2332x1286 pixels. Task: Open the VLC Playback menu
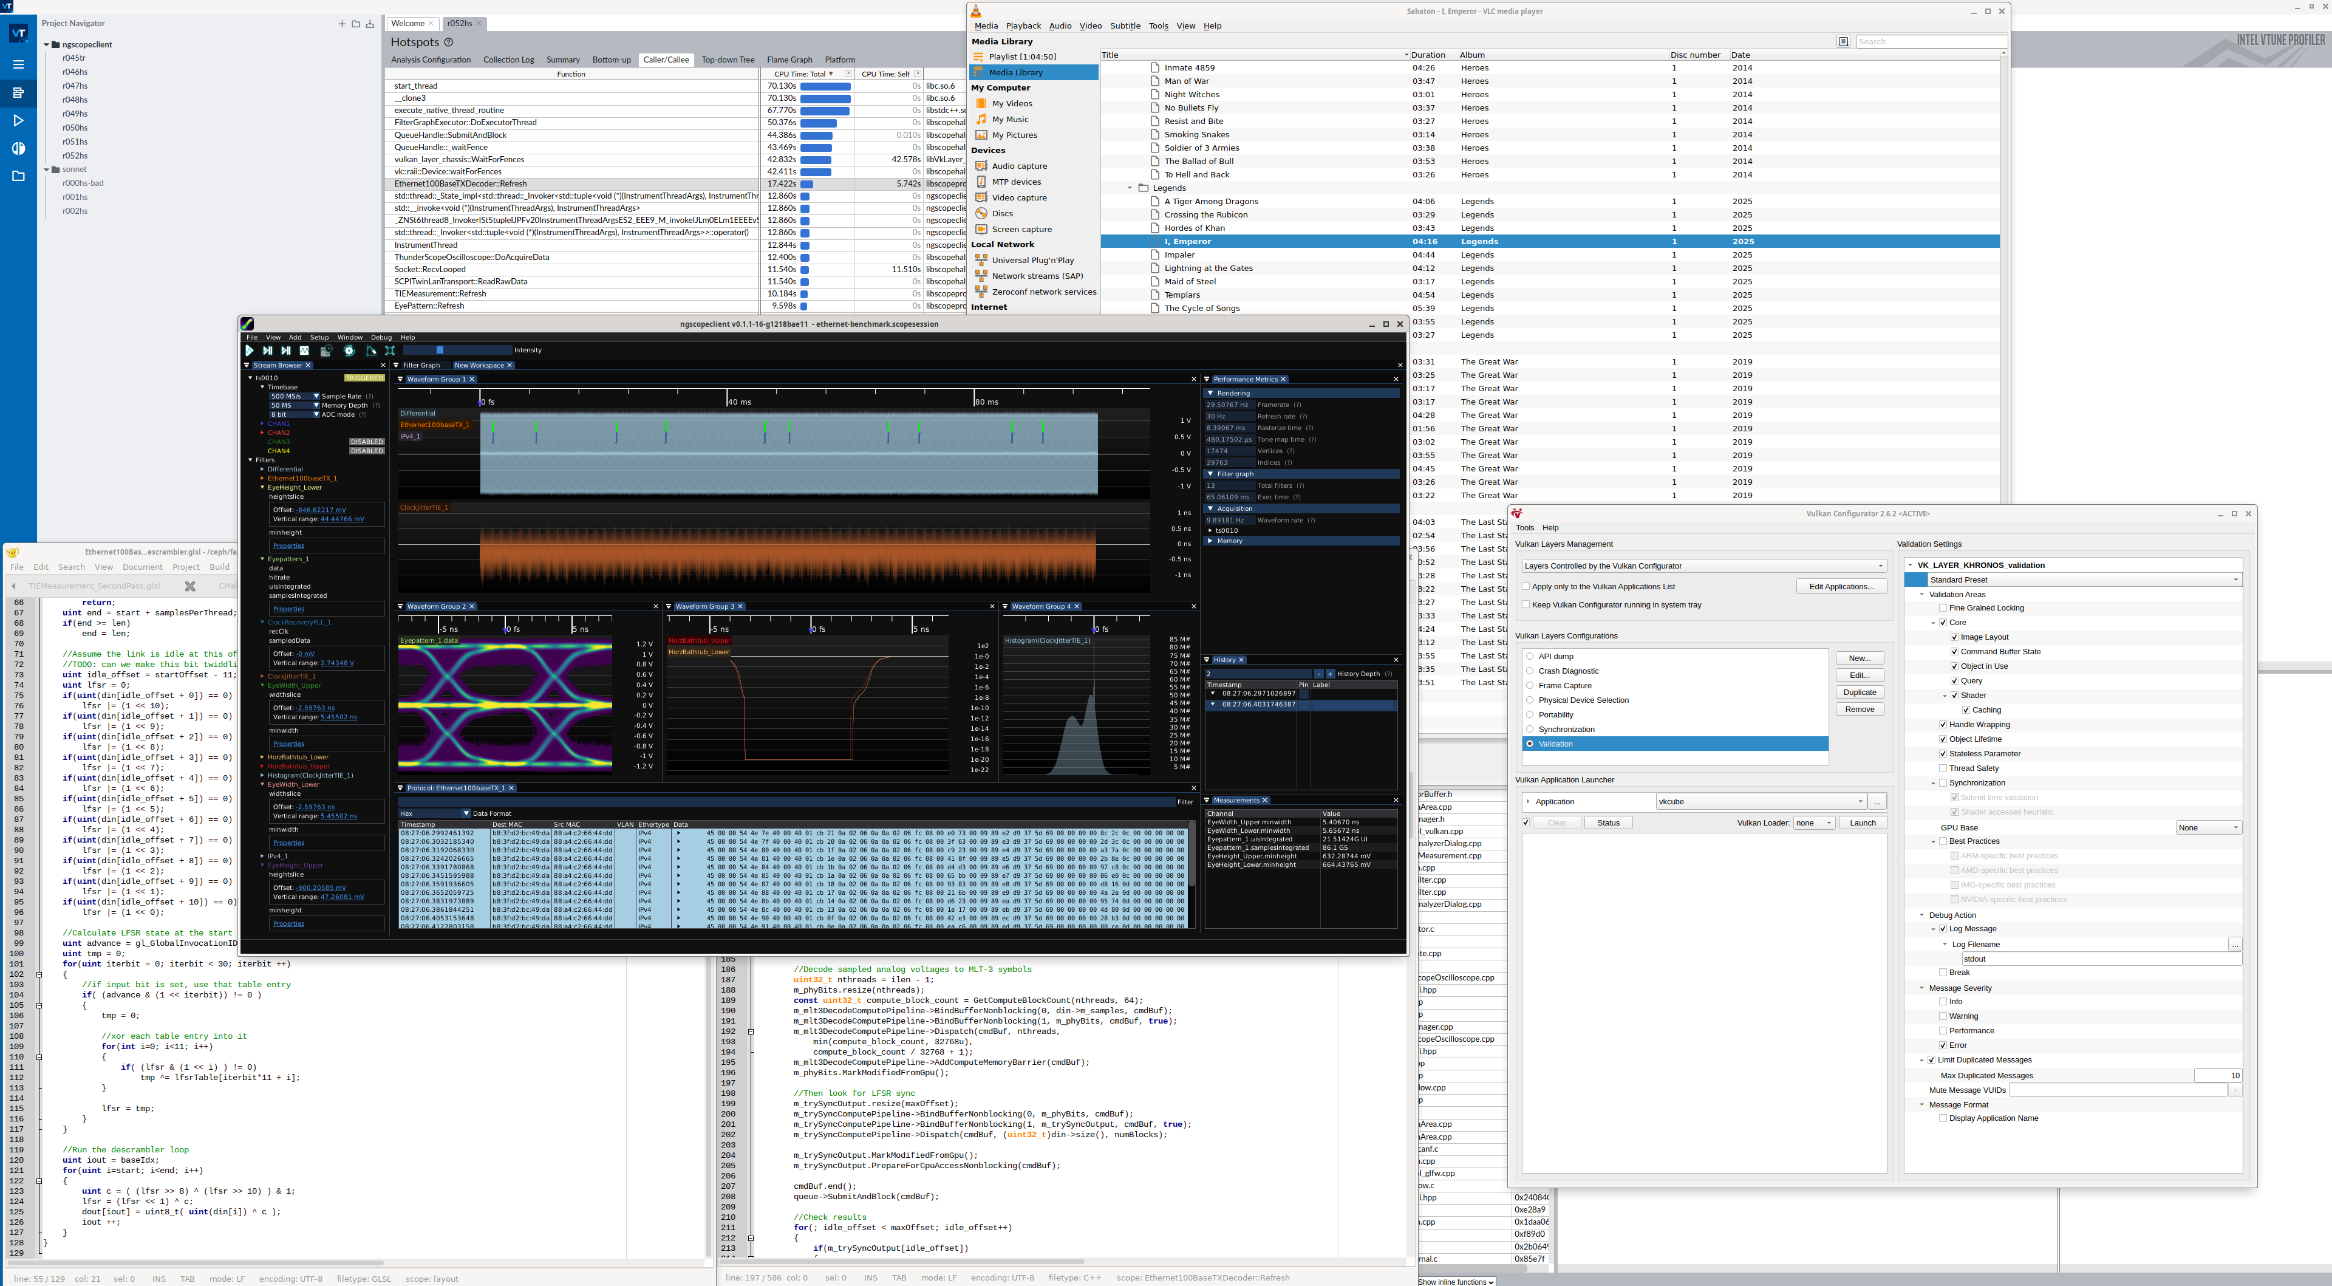pos(1023,26)
